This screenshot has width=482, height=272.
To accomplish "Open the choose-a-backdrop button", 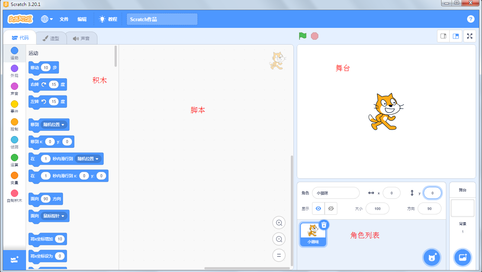I will click(x=463, y=258).
